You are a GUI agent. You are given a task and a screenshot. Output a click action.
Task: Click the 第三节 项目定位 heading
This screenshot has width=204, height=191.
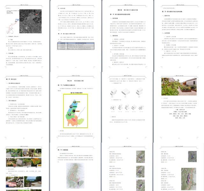11,79
